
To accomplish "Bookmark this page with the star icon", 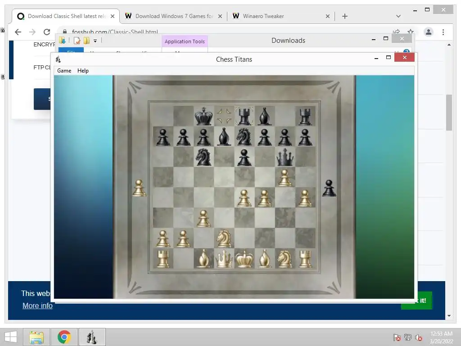I will coord(411,32).
